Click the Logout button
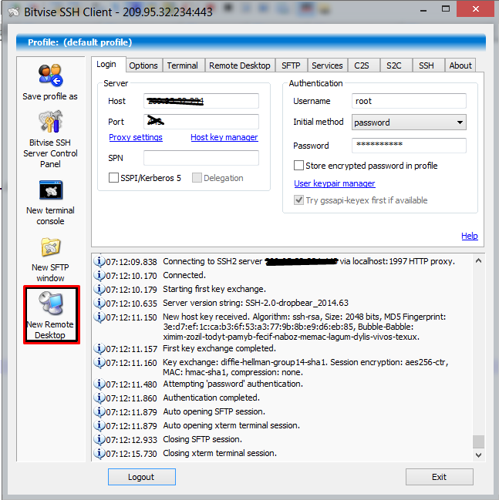Image resolution: width=499 pixels, height=500 pixels. coord(142,477)
